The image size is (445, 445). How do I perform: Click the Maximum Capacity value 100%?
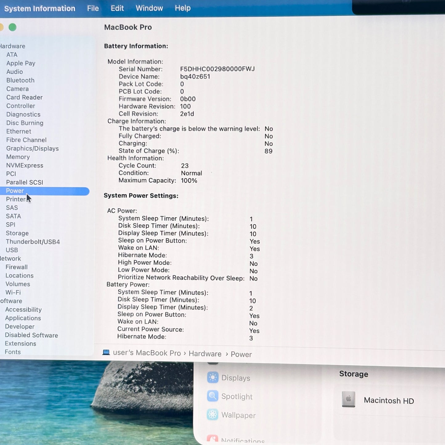[189, 181]
